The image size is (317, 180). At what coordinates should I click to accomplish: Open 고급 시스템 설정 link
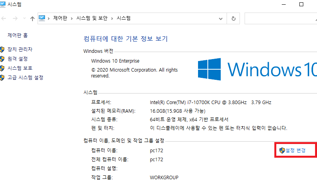(x=25, y=77)
